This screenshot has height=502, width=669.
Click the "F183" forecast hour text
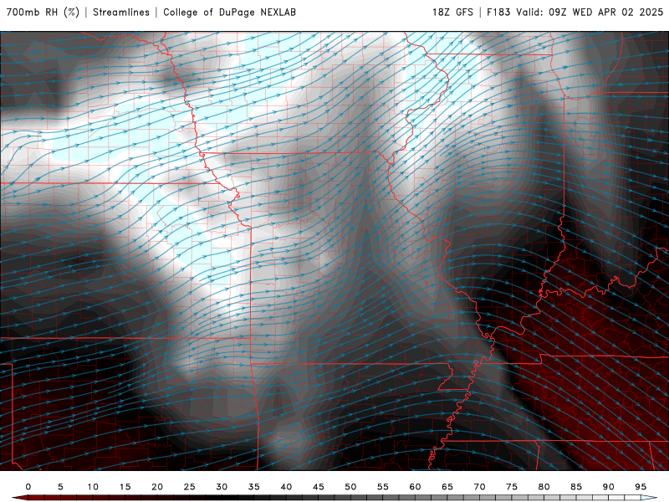498,12
